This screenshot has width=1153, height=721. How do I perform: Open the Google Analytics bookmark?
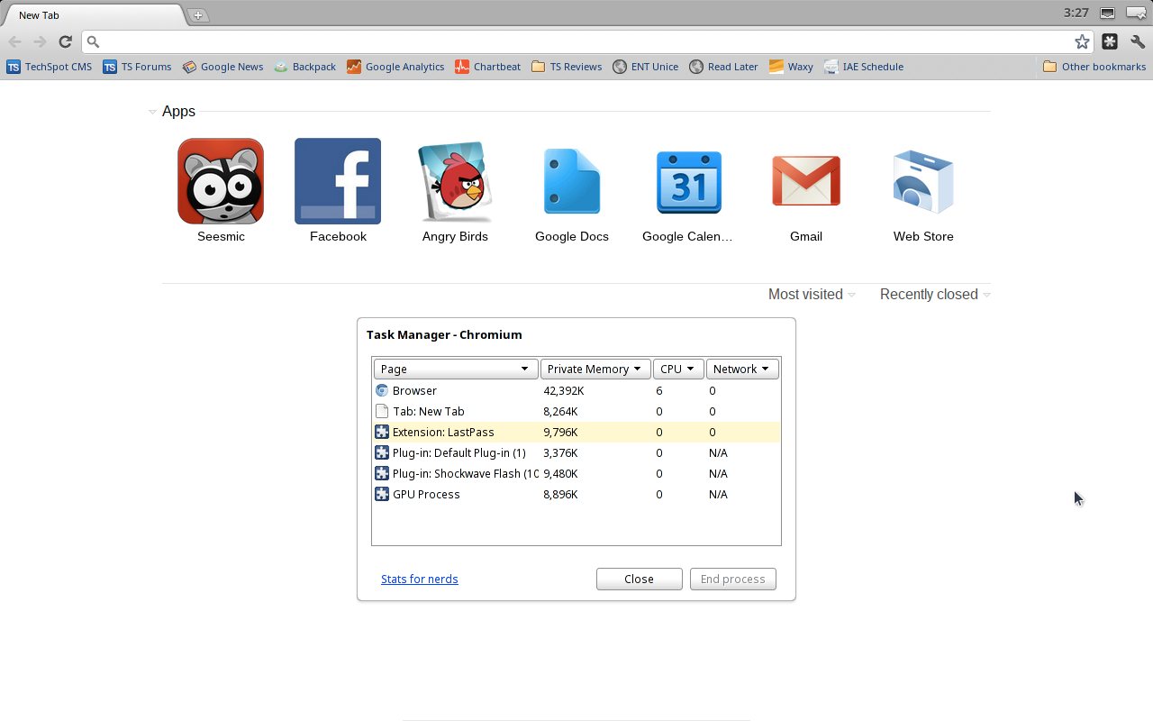(x=395, y=67)
